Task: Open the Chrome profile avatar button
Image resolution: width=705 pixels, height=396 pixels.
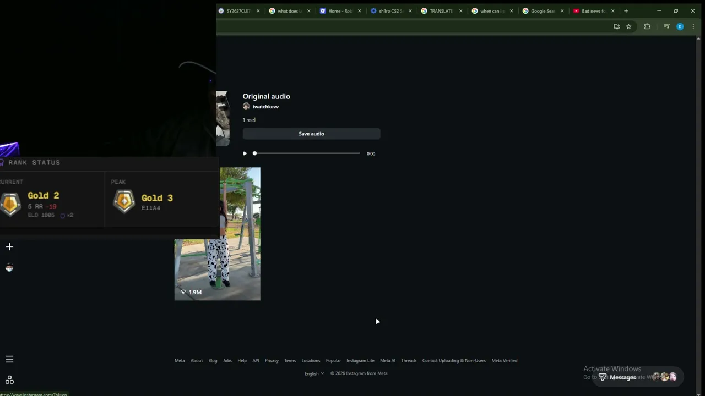Action: pos(680,26)
